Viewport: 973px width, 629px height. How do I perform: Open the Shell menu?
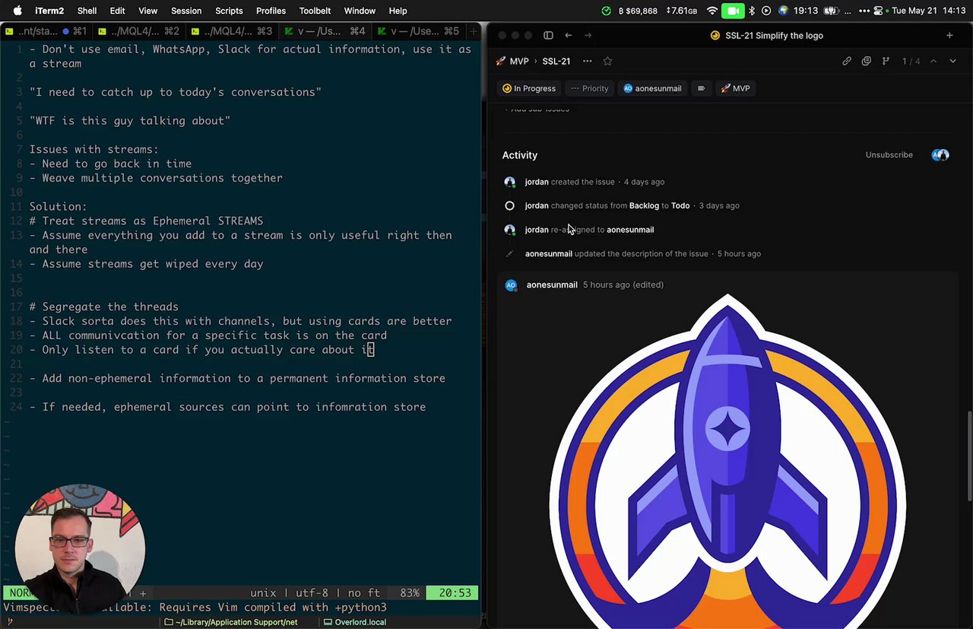pos(87,11)
